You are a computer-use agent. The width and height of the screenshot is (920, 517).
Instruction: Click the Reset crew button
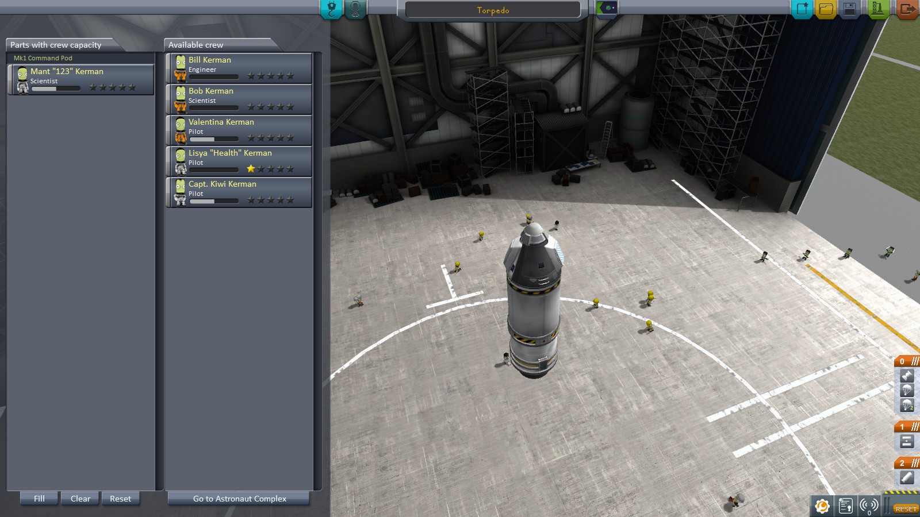121,499
